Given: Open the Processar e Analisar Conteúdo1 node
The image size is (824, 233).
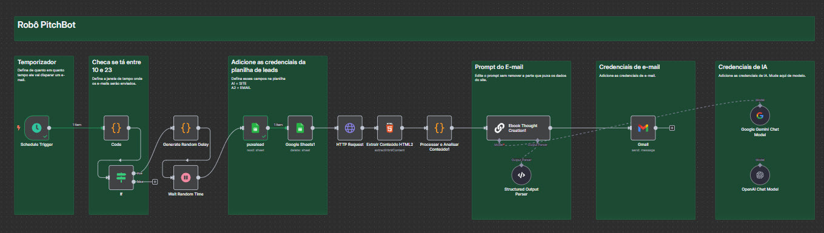Looking at the screenshot, I should click(440, 128).
